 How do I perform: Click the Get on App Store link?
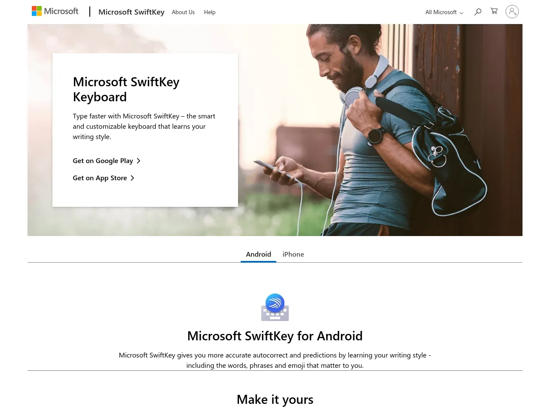tap(100, 178)
